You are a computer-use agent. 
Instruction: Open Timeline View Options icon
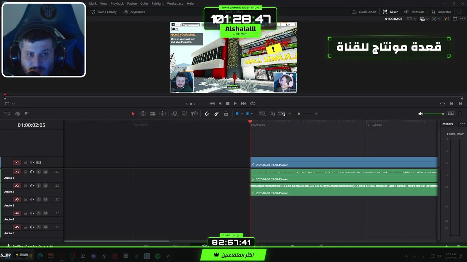click(x=7, y=114)
